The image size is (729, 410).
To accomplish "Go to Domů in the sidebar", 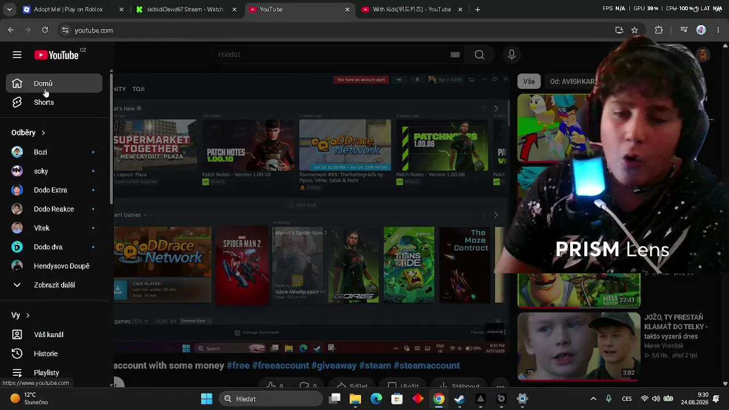I will click(x=54, y=84).
